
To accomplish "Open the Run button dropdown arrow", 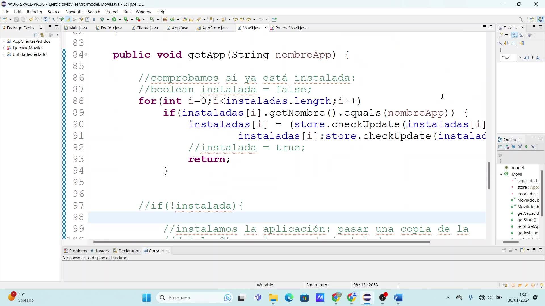I will pyautogui.click(x=120, y=19).
